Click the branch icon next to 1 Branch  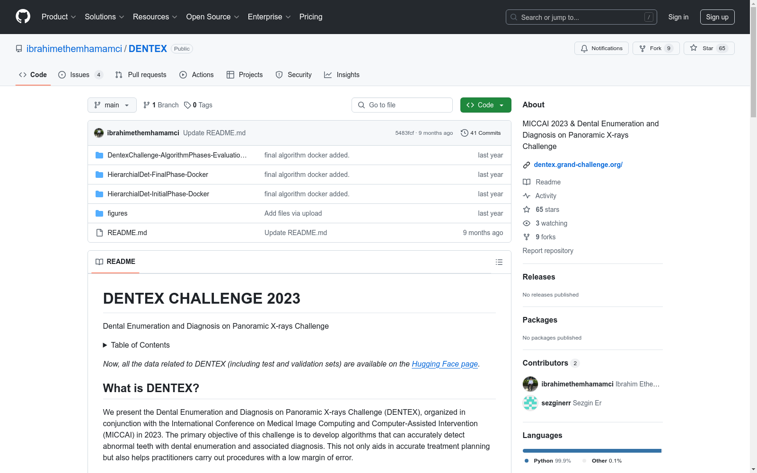tap(147, 105)
